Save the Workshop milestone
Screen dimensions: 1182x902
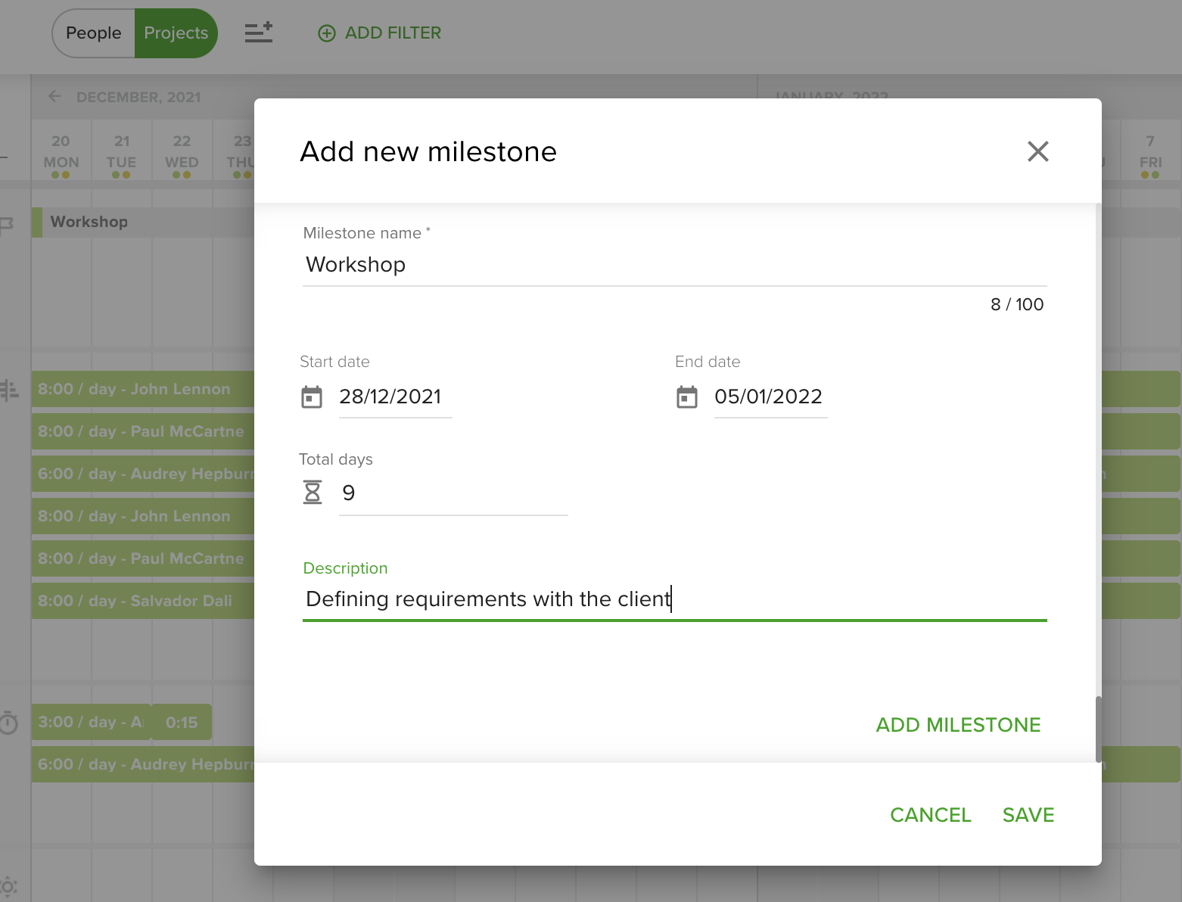click(x=1028, y=814)
